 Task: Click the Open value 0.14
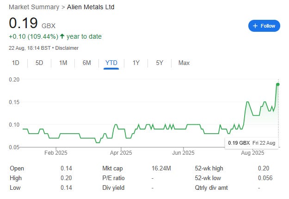coord(66,168)
